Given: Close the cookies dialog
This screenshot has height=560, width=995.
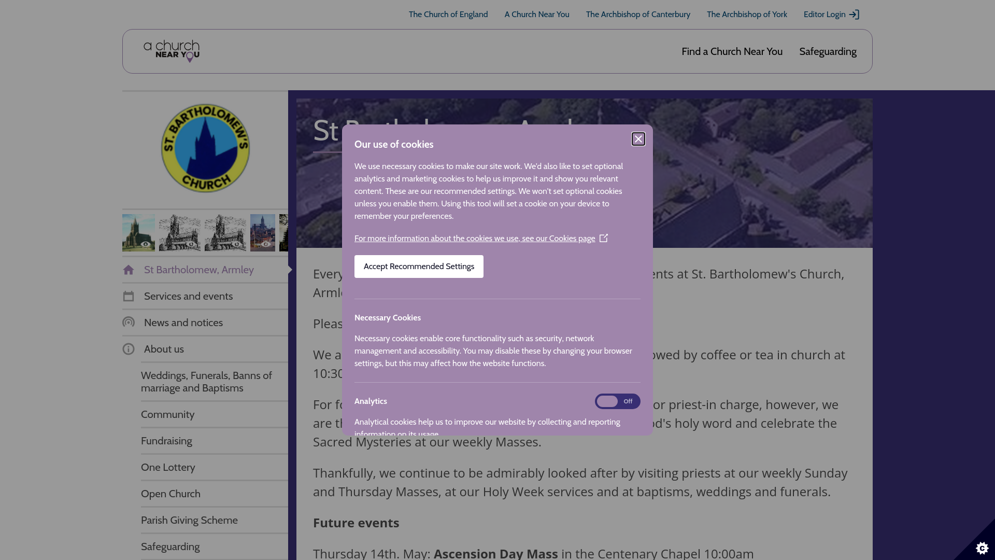Looking at the screenshot, I should coord(638,139).
